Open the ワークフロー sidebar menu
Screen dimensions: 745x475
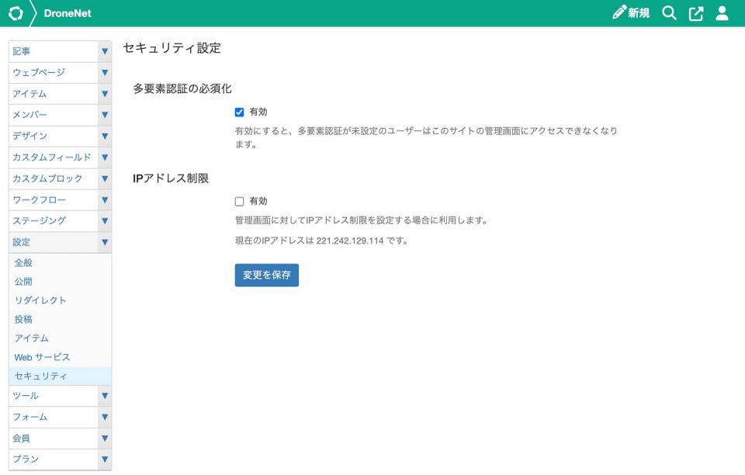click(54, 200)
